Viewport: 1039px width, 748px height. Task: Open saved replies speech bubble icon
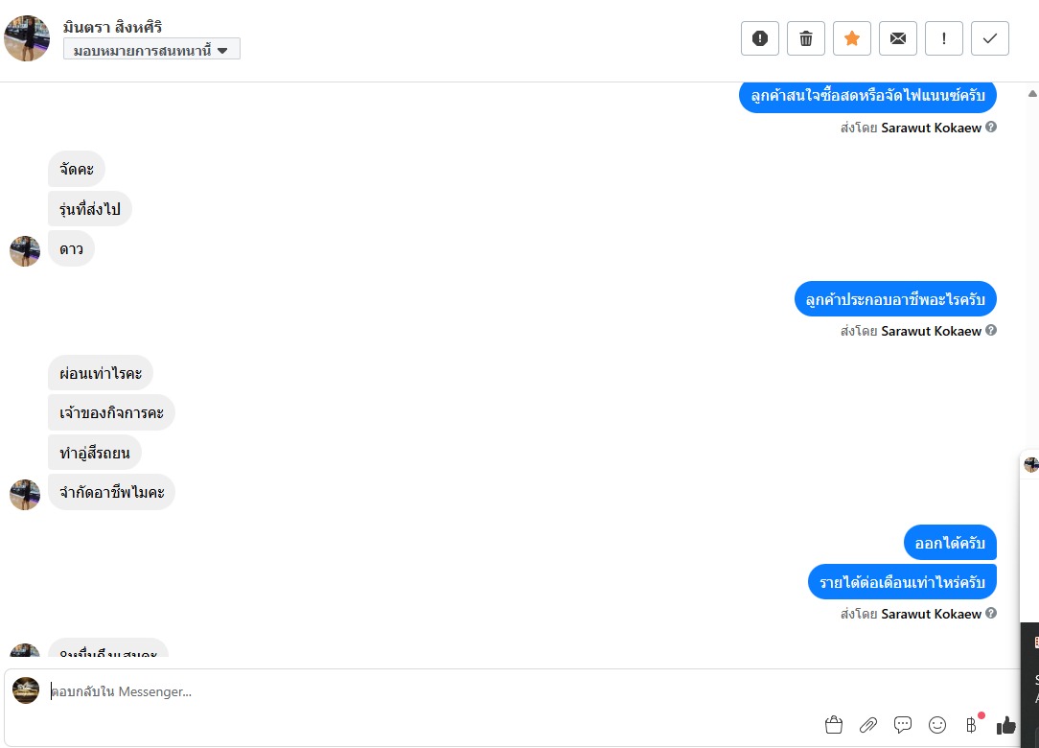pos(903,725)
